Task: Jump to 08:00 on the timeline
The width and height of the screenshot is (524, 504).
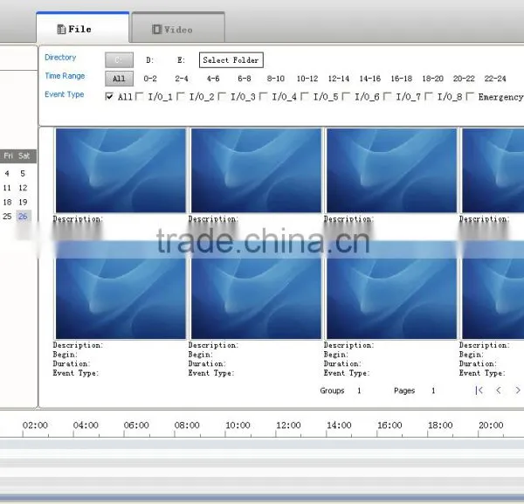Action: [187, 425]
